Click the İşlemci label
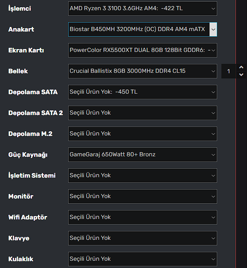Image resolution: width=247 pixels, height=268 pixels. [20, 9]
